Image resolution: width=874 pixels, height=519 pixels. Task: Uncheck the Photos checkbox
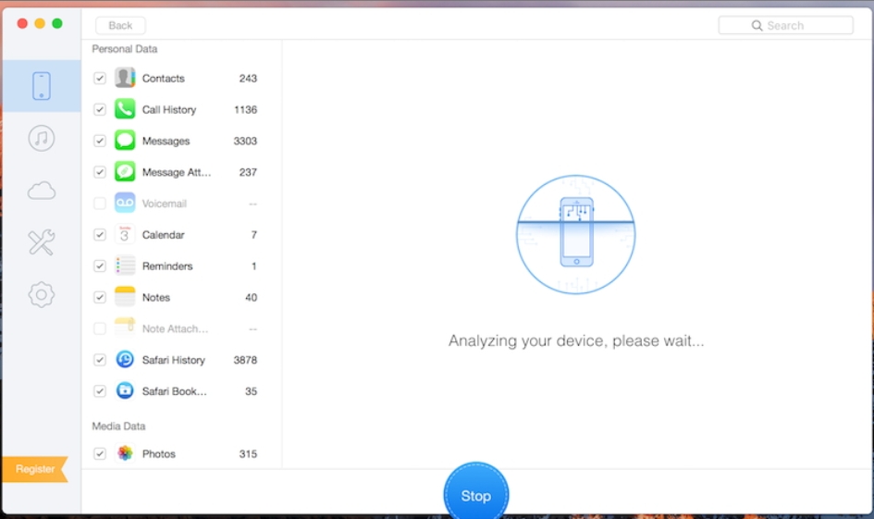pyautogui.click(x=100, y=453)
